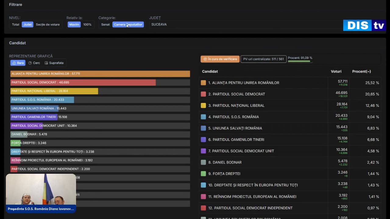Screen dimensions: 390x219
Task: Switch chart to Bara view
Action: point(18,63)
